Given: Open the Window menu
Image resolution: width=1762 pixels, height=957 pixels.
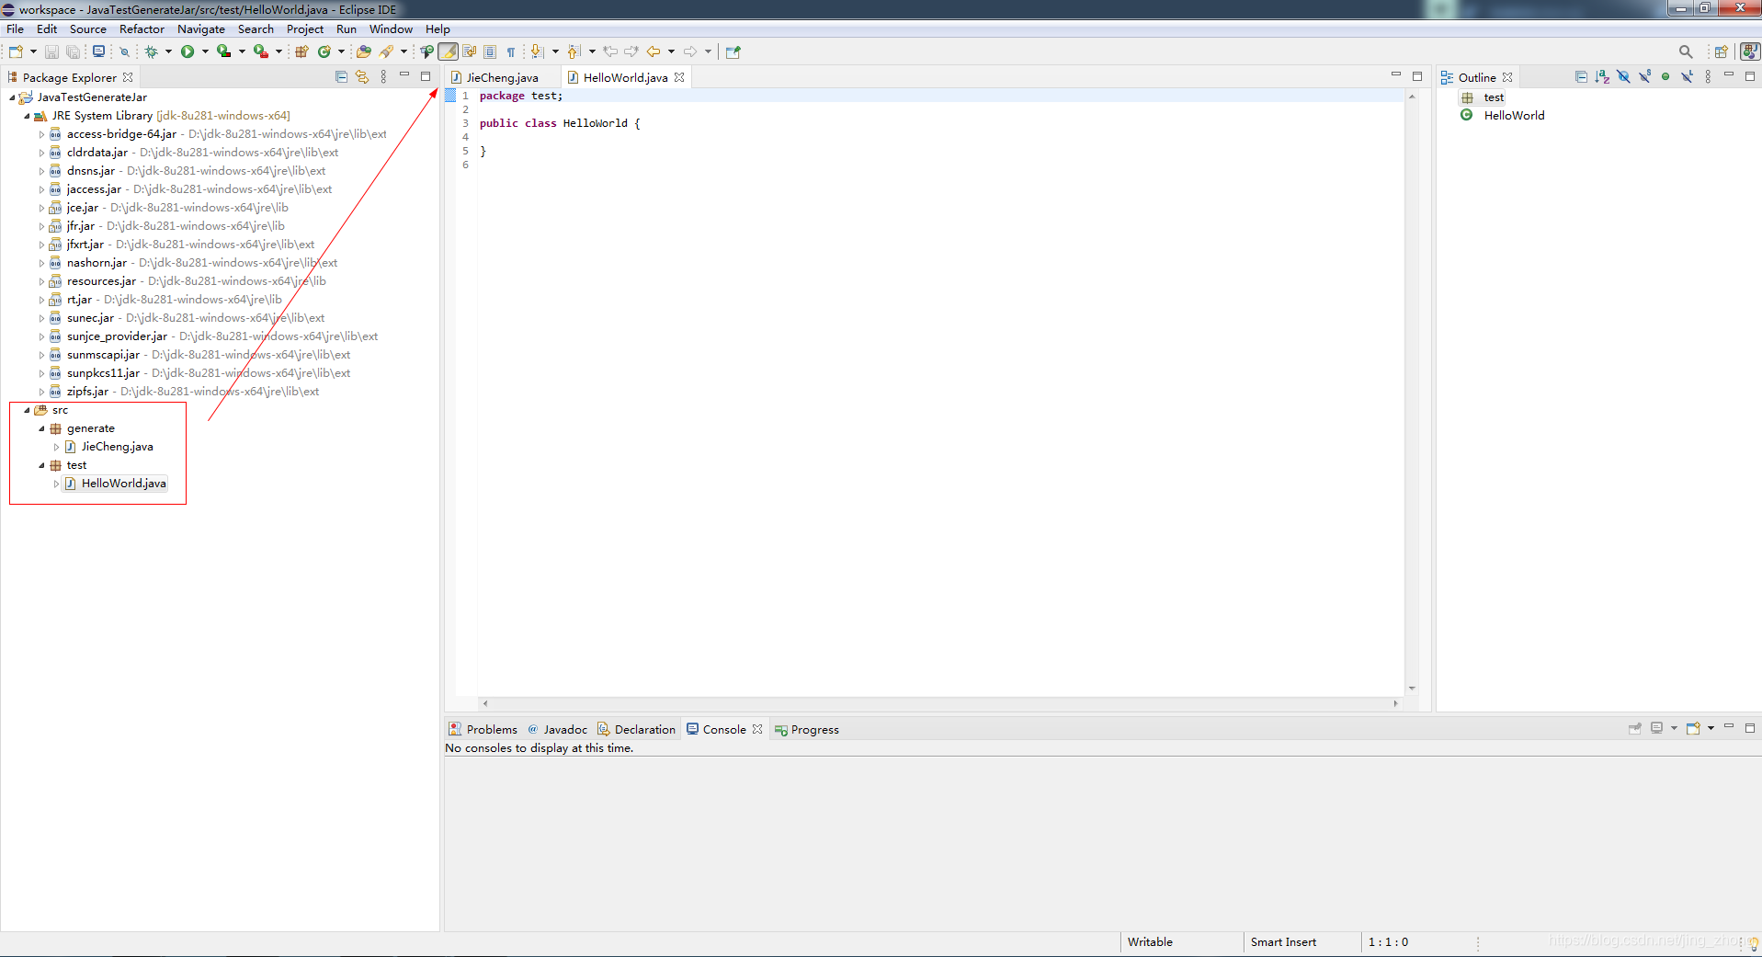Looking at the screenshot, I should [x=391, y=29].
